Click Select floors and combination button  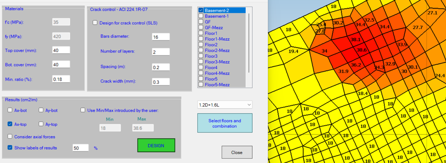[x=225, y=123]
